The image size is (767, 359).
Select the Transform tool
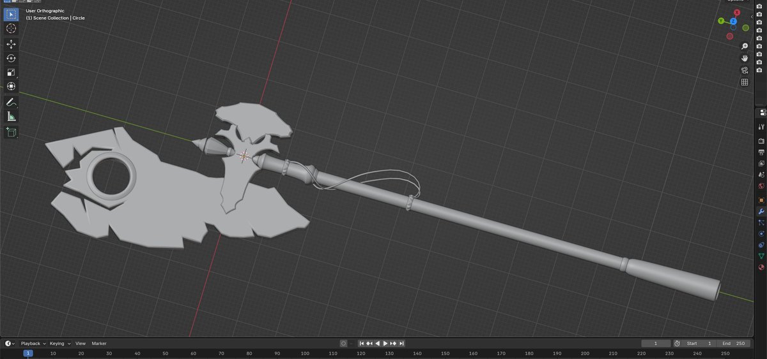click(x=11, y=86)
